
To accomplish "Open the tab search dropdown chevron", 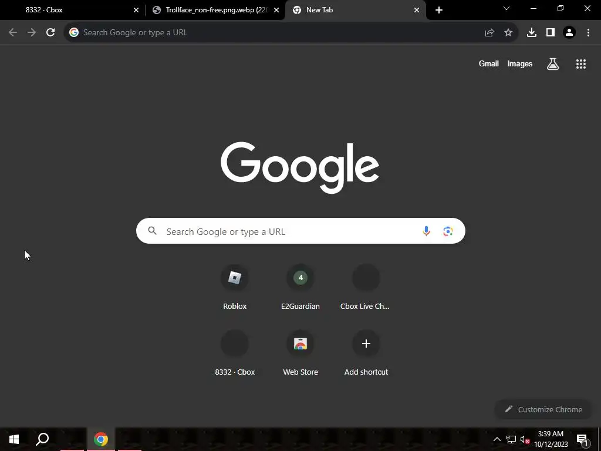I will tap(507, 8).
